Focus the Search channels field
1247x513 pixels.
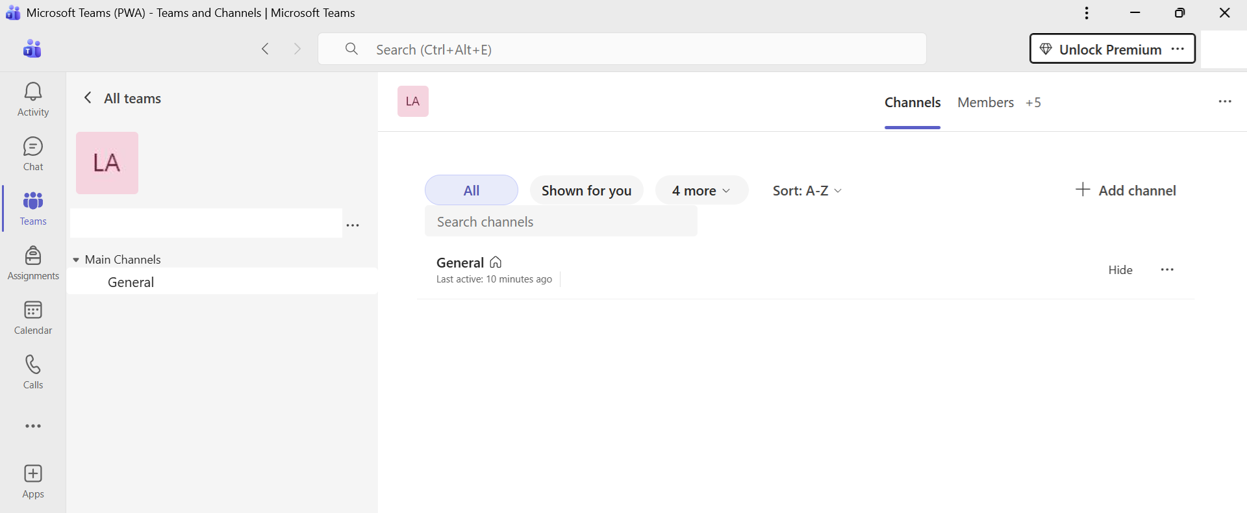coord(561,221)
